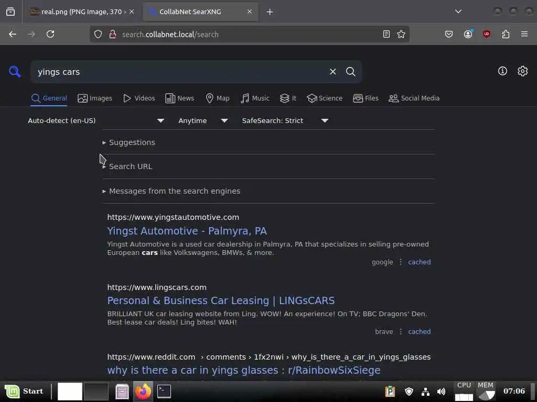
Task: Open SearXNG preferences gear icon
Action: point(523,71)
